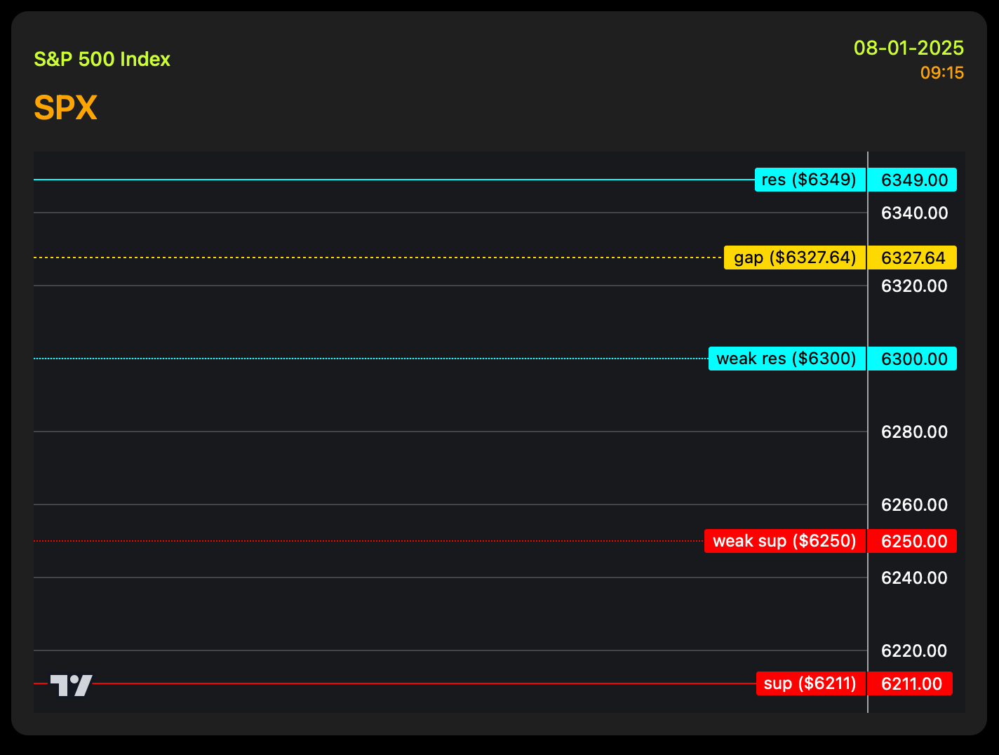Select the weak res ($6300) label
The height and width of the screenshot is (755, 999).
pos(787,359)
